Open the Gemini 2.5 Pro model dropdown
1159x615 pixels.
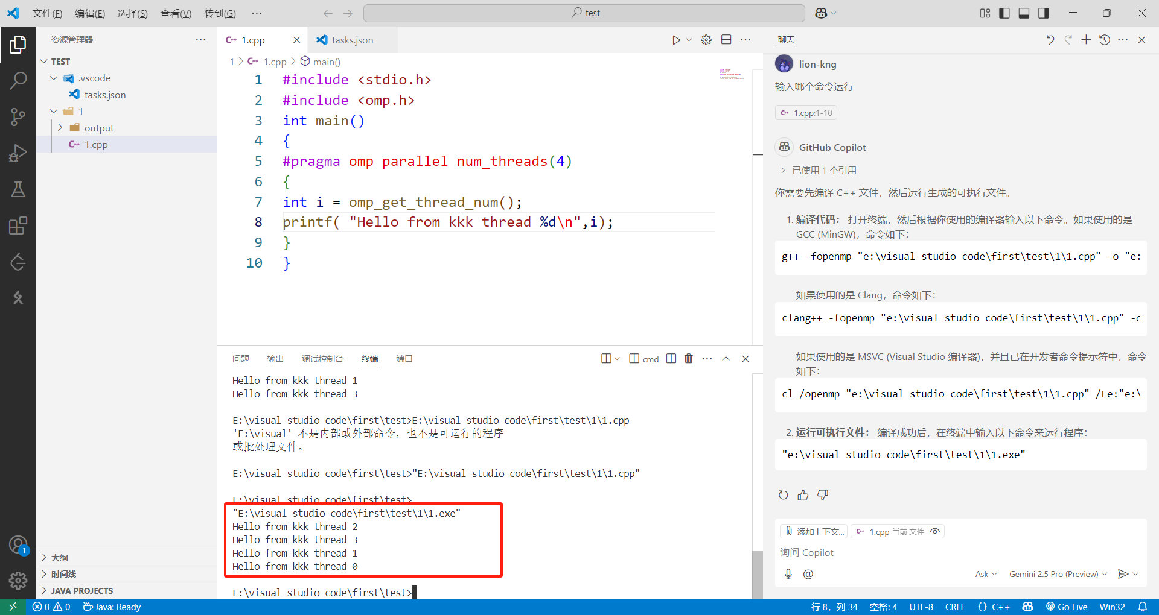click(1057, 573)
